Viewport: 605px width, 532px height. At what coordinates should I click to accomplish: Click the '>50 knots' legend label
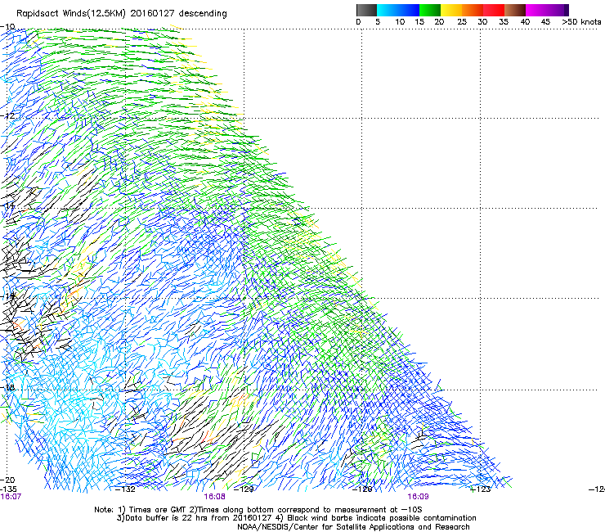point(581,22)
